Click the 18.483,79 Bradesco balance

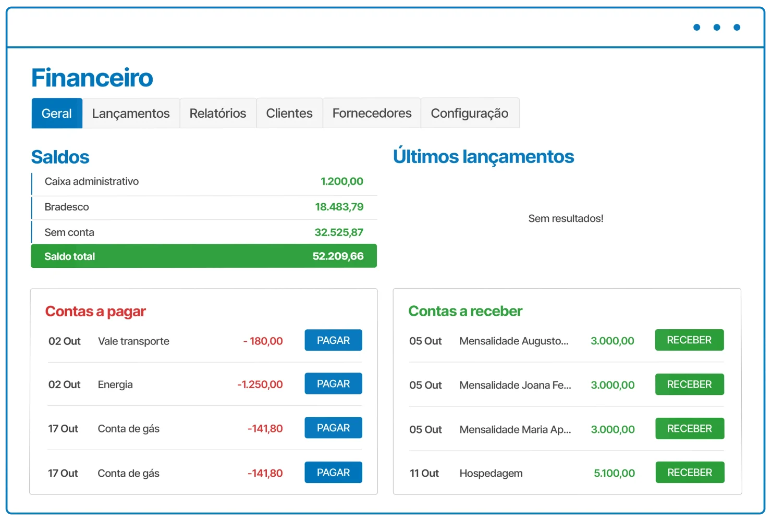pyautogui.click(x=339, y=207)
